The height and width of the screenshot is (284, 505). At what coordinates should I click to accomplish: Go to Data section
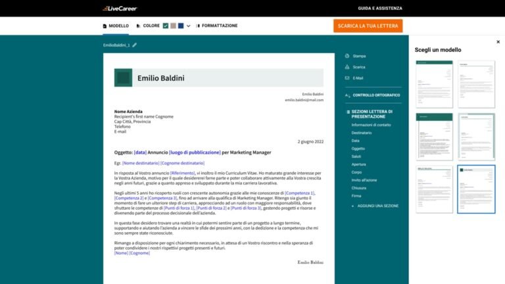pos(355,141)
